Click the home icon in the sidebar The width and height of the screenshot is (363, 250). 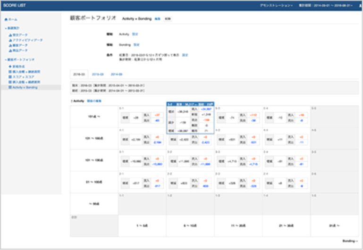click(x=5, y=19)
